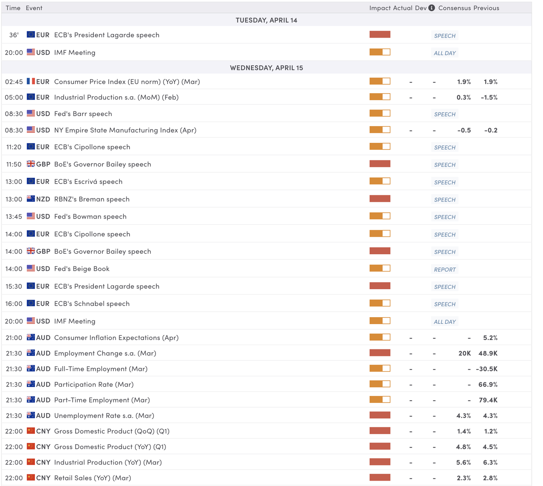Click the UK flag on the 14:00 Bailey speech row

click(x=31, y=251)
